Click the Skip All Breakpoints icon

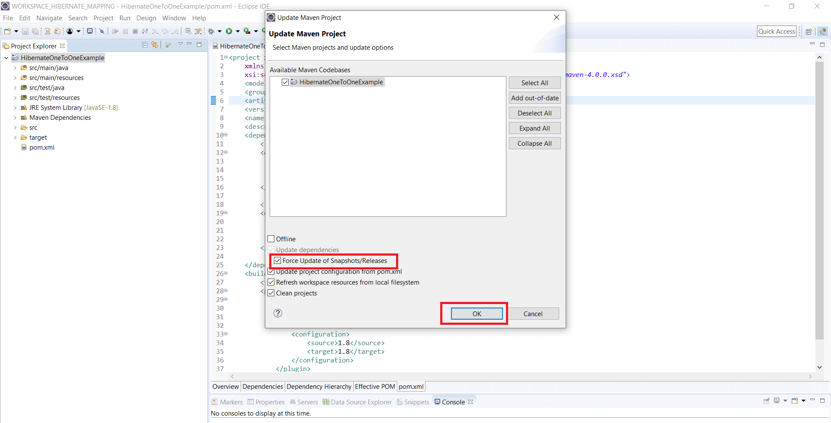(x=102, y=31)
